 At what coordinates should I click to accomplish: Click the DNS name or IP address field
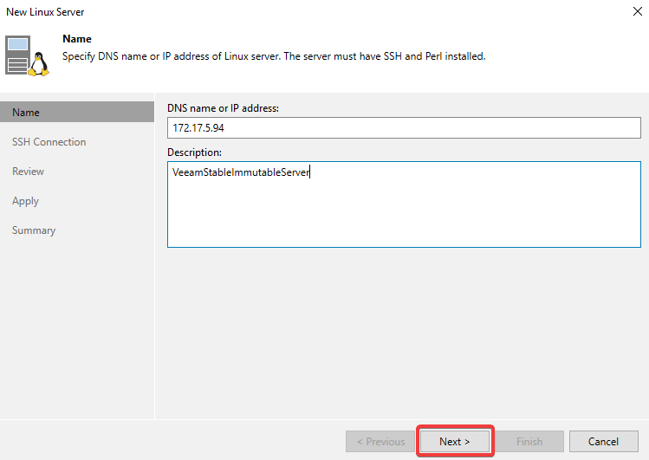[404, 128]
